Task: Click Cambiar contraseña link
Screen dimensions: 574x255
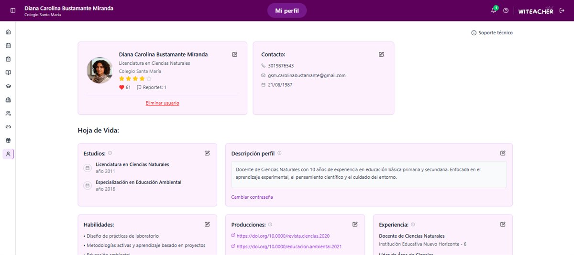Action: point(252,197)
